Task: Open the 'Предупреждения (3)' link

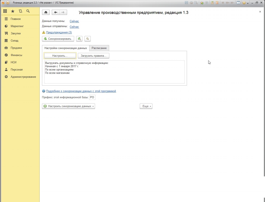Action: pos(59,32)
